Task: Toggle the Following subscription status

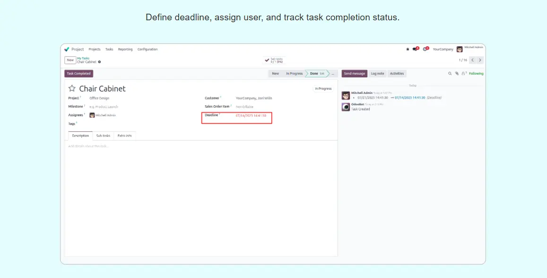Action: click(476, 74)
